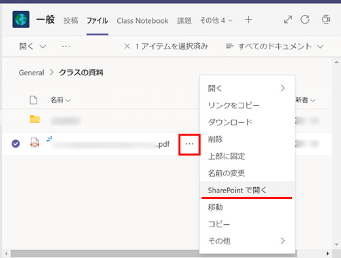The image size is (341, 258).
Task: Choose 上部に固定 from context menu
Action: point(247,156)
